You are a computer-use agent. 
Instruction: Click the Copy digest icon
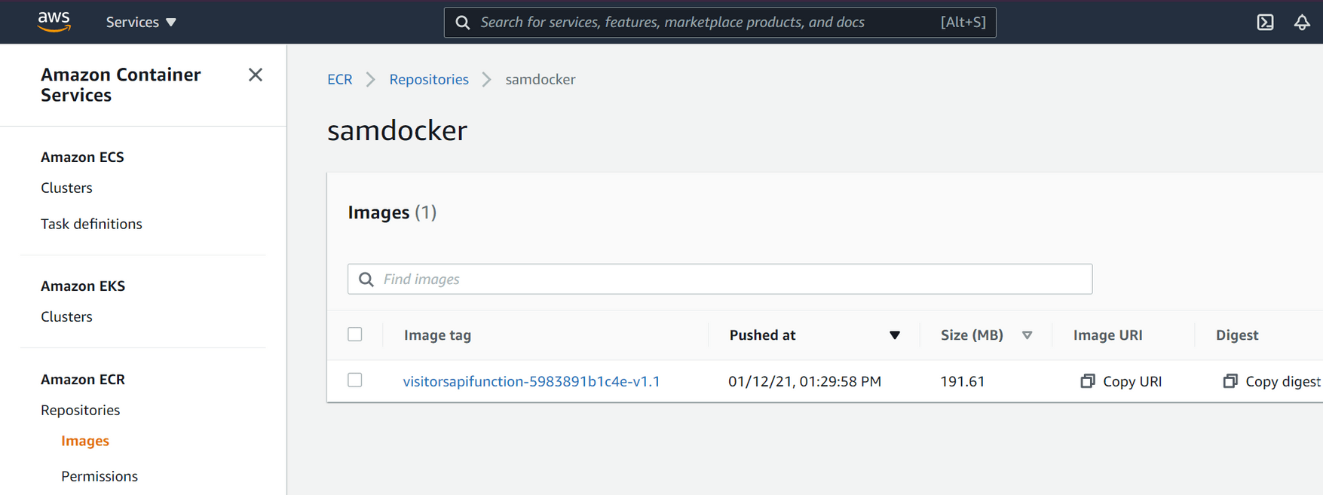[1230, 381]
